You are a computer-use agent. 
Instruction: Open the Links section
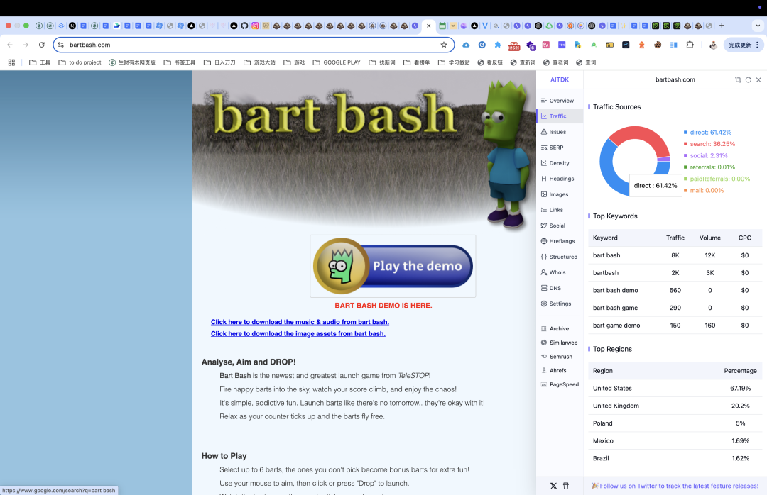[552, 210]
